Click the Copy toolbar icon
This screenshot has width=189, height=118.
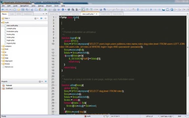tap(36, 10)
